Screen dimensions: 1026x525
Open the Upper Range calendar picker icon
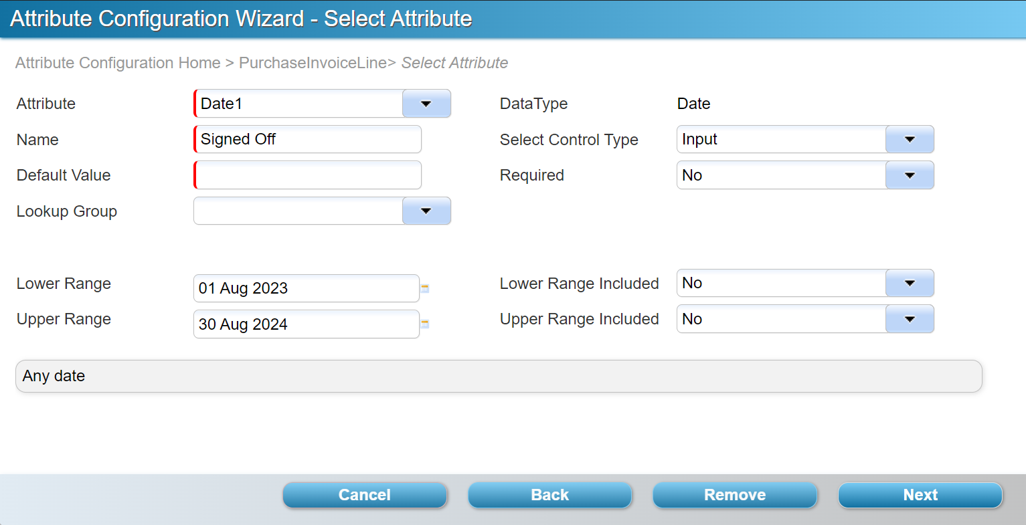[424, 324]
